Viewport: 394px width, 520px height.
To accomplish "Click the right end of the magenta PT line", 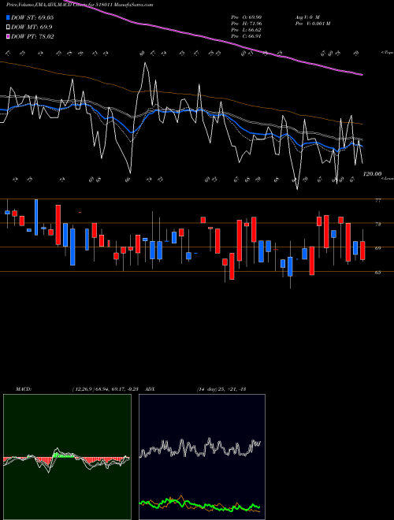I will [362, 75].
